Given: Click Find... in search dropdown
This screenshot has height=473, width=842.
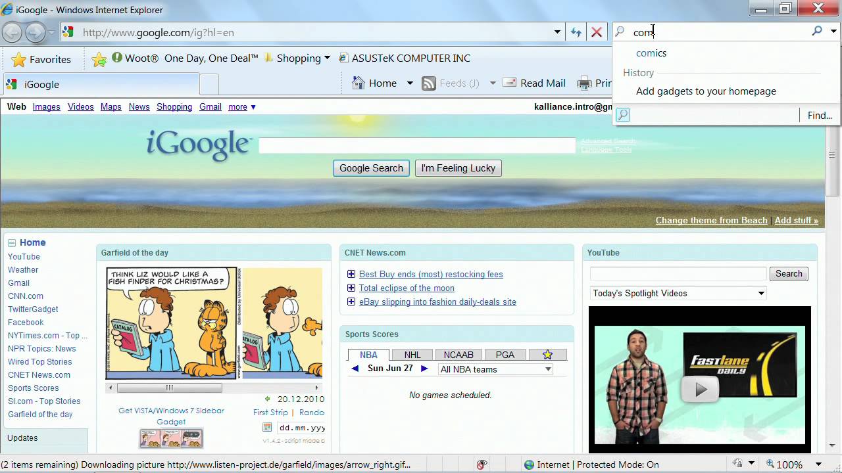Looking at the screenshot, I should [820, 116].
